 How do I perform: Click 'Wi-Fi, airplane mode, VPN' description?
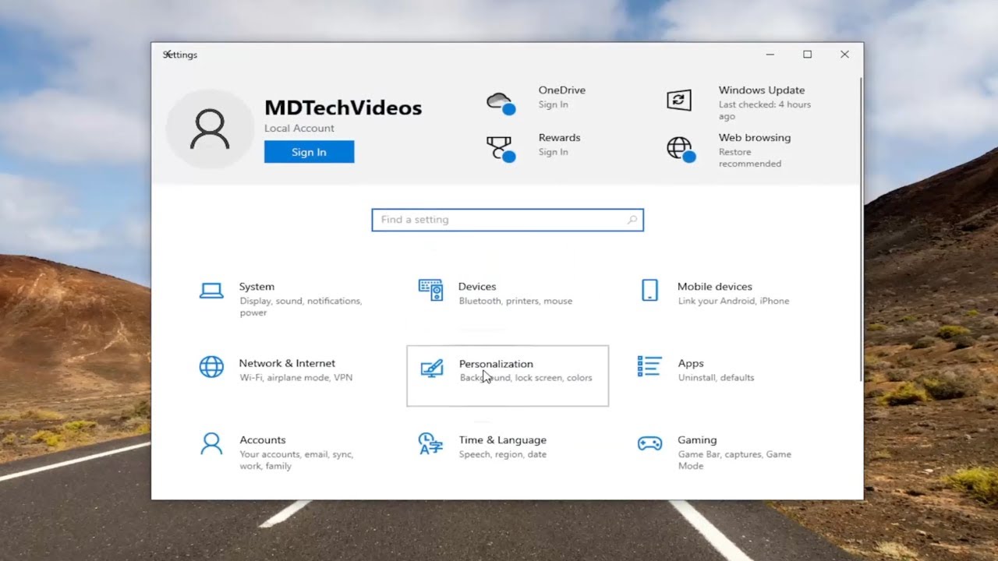[x=296, y=378]
